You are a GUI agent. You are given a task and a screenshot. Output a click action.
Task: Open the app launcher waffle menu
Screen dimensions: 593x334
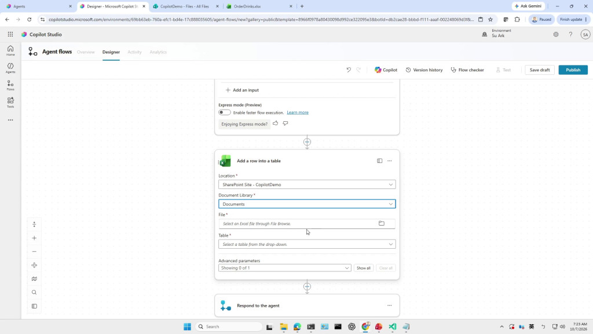[x=10, y=34]
